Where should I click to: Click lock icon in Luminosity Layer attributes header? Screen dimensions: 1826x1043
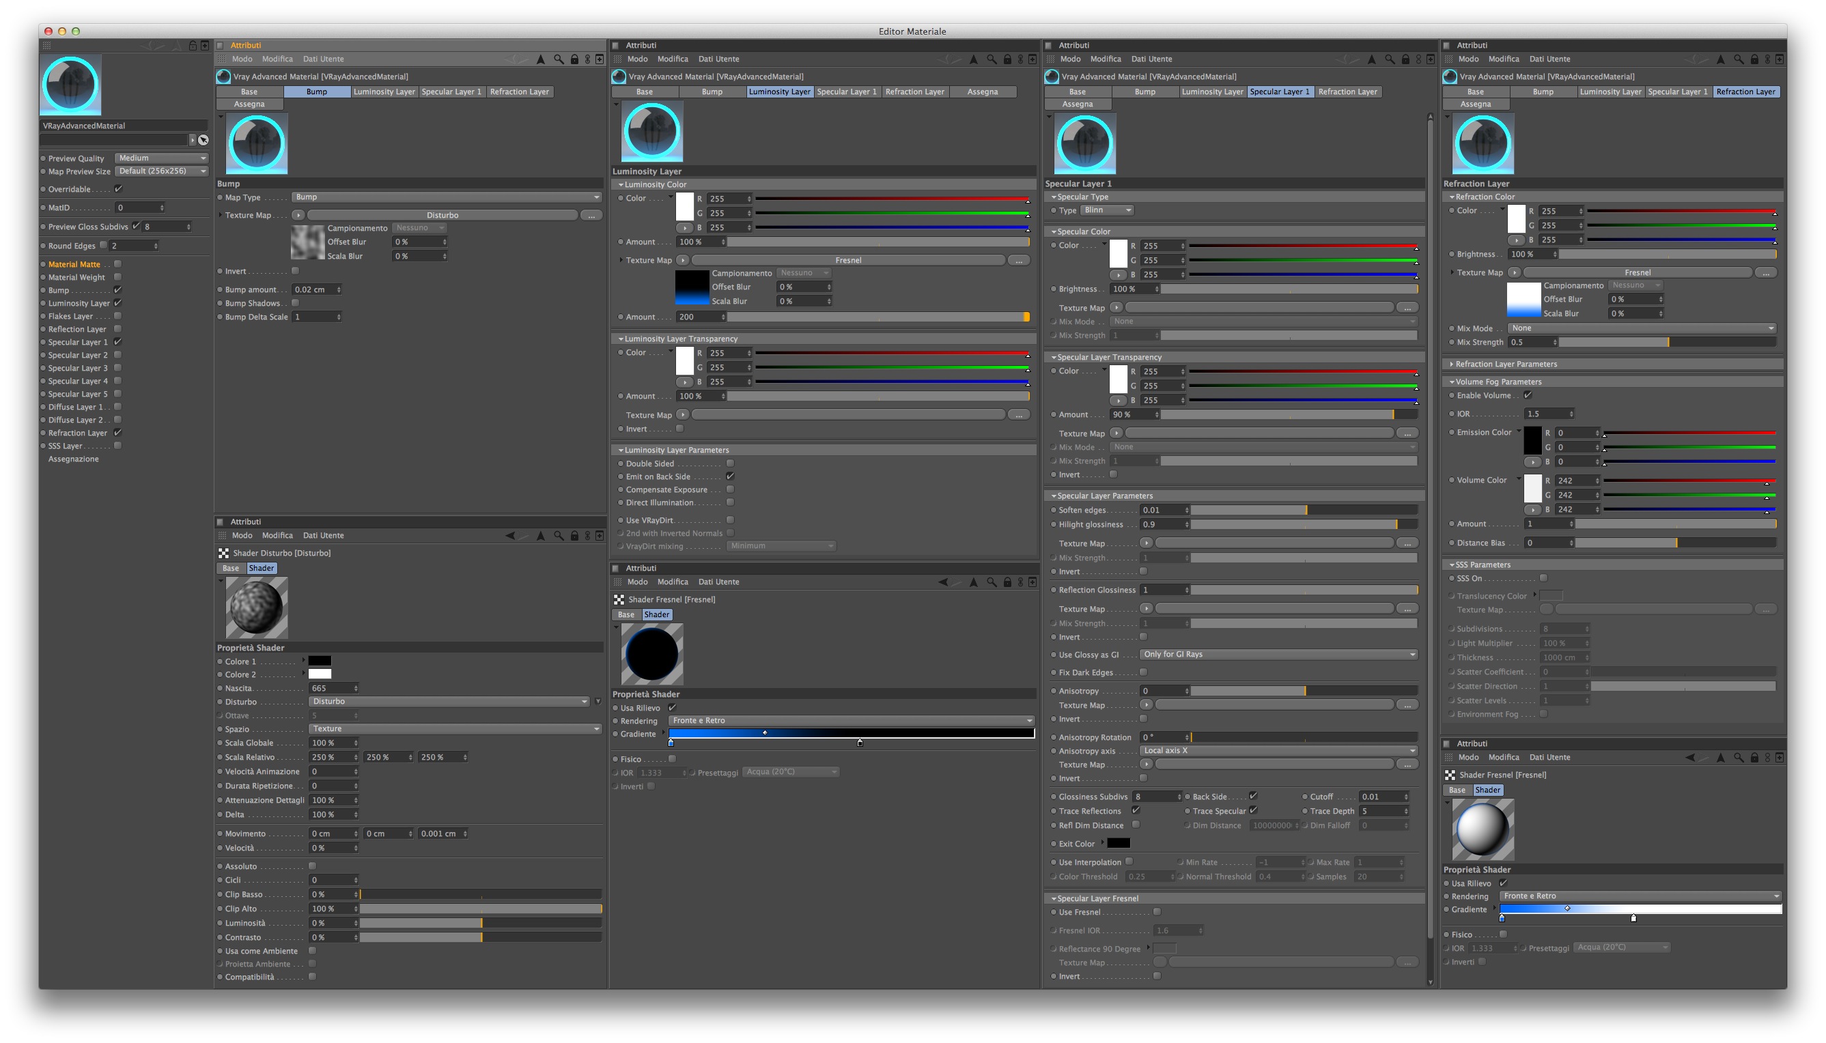point(1007,59)
